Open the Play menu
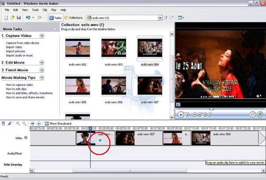 (54, 10)
